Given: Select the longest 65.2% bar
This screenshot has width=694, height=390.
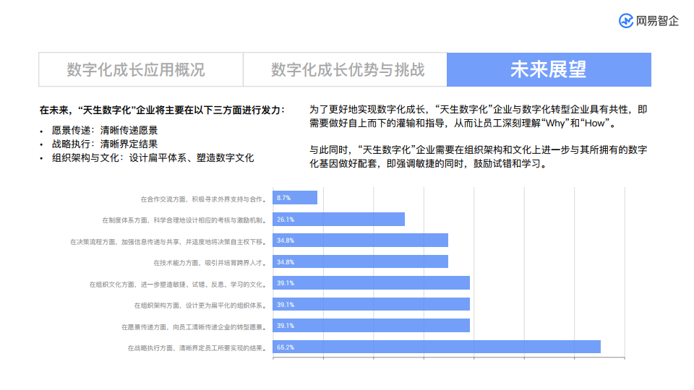Looking at the screenshot, I should pos(437,347).
